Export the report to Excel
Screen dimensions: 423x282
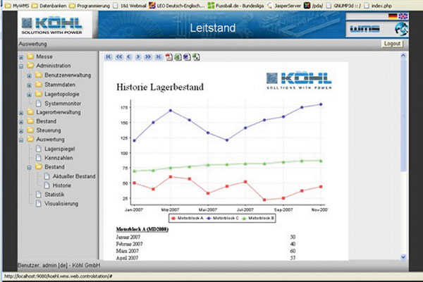click(x=178, y=57)
